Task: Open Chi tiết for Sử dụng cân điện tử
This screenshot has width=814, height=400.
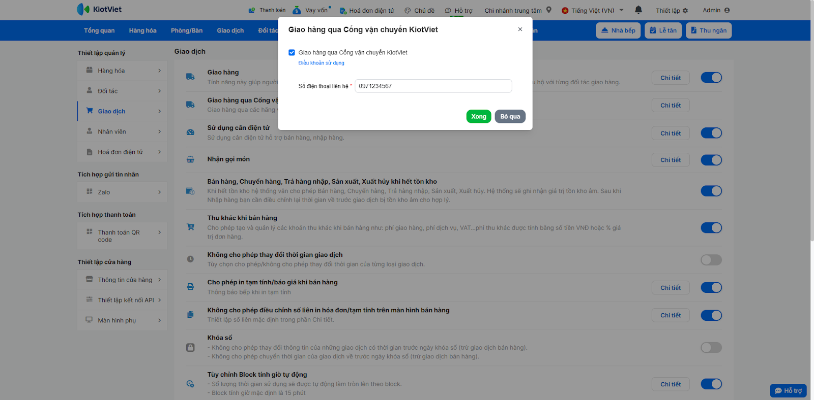Action: tap(671, 133)
